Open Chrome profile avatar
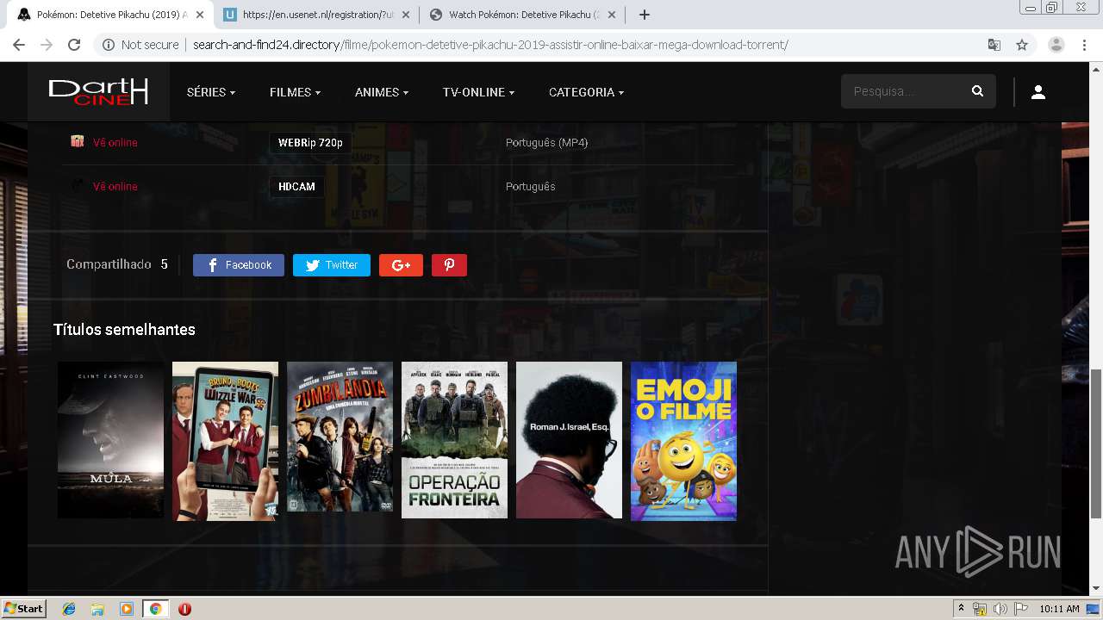Viewport: 1103px width, 620px height. [x=1056, y=45]
